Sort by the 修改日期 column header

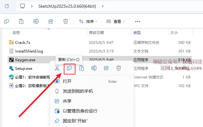tap(96, 32)
